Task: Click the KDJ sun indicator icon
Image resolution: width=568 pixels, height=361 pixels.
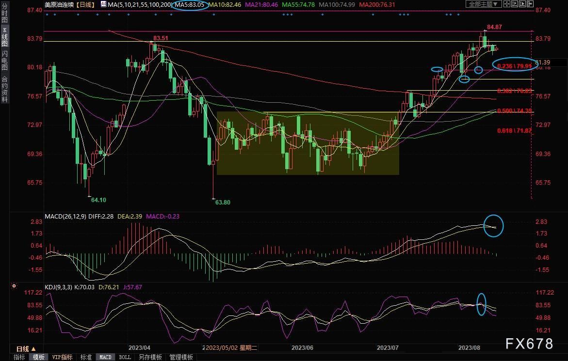Action: click(14, 286)
